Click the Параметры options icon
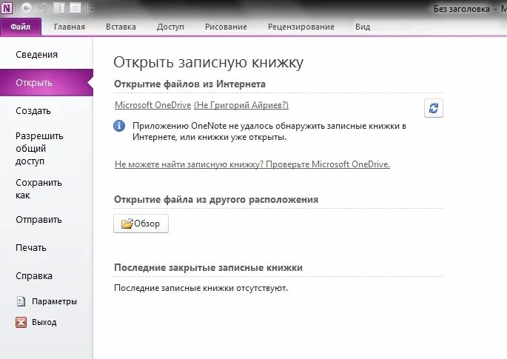This screenshot has height=359, width=507. coord(21,301)
